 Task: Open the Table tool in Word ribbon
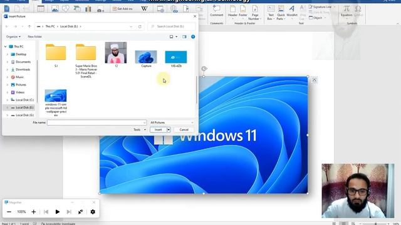click(41, 9)
